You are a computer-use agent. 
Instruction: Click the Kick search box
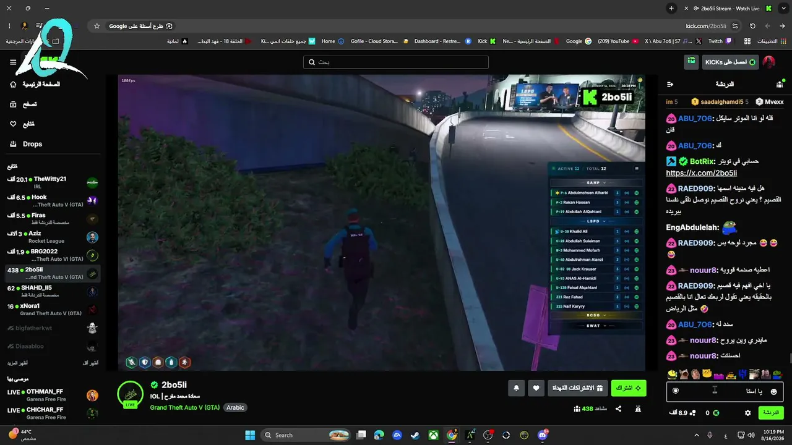click(396, 62)
